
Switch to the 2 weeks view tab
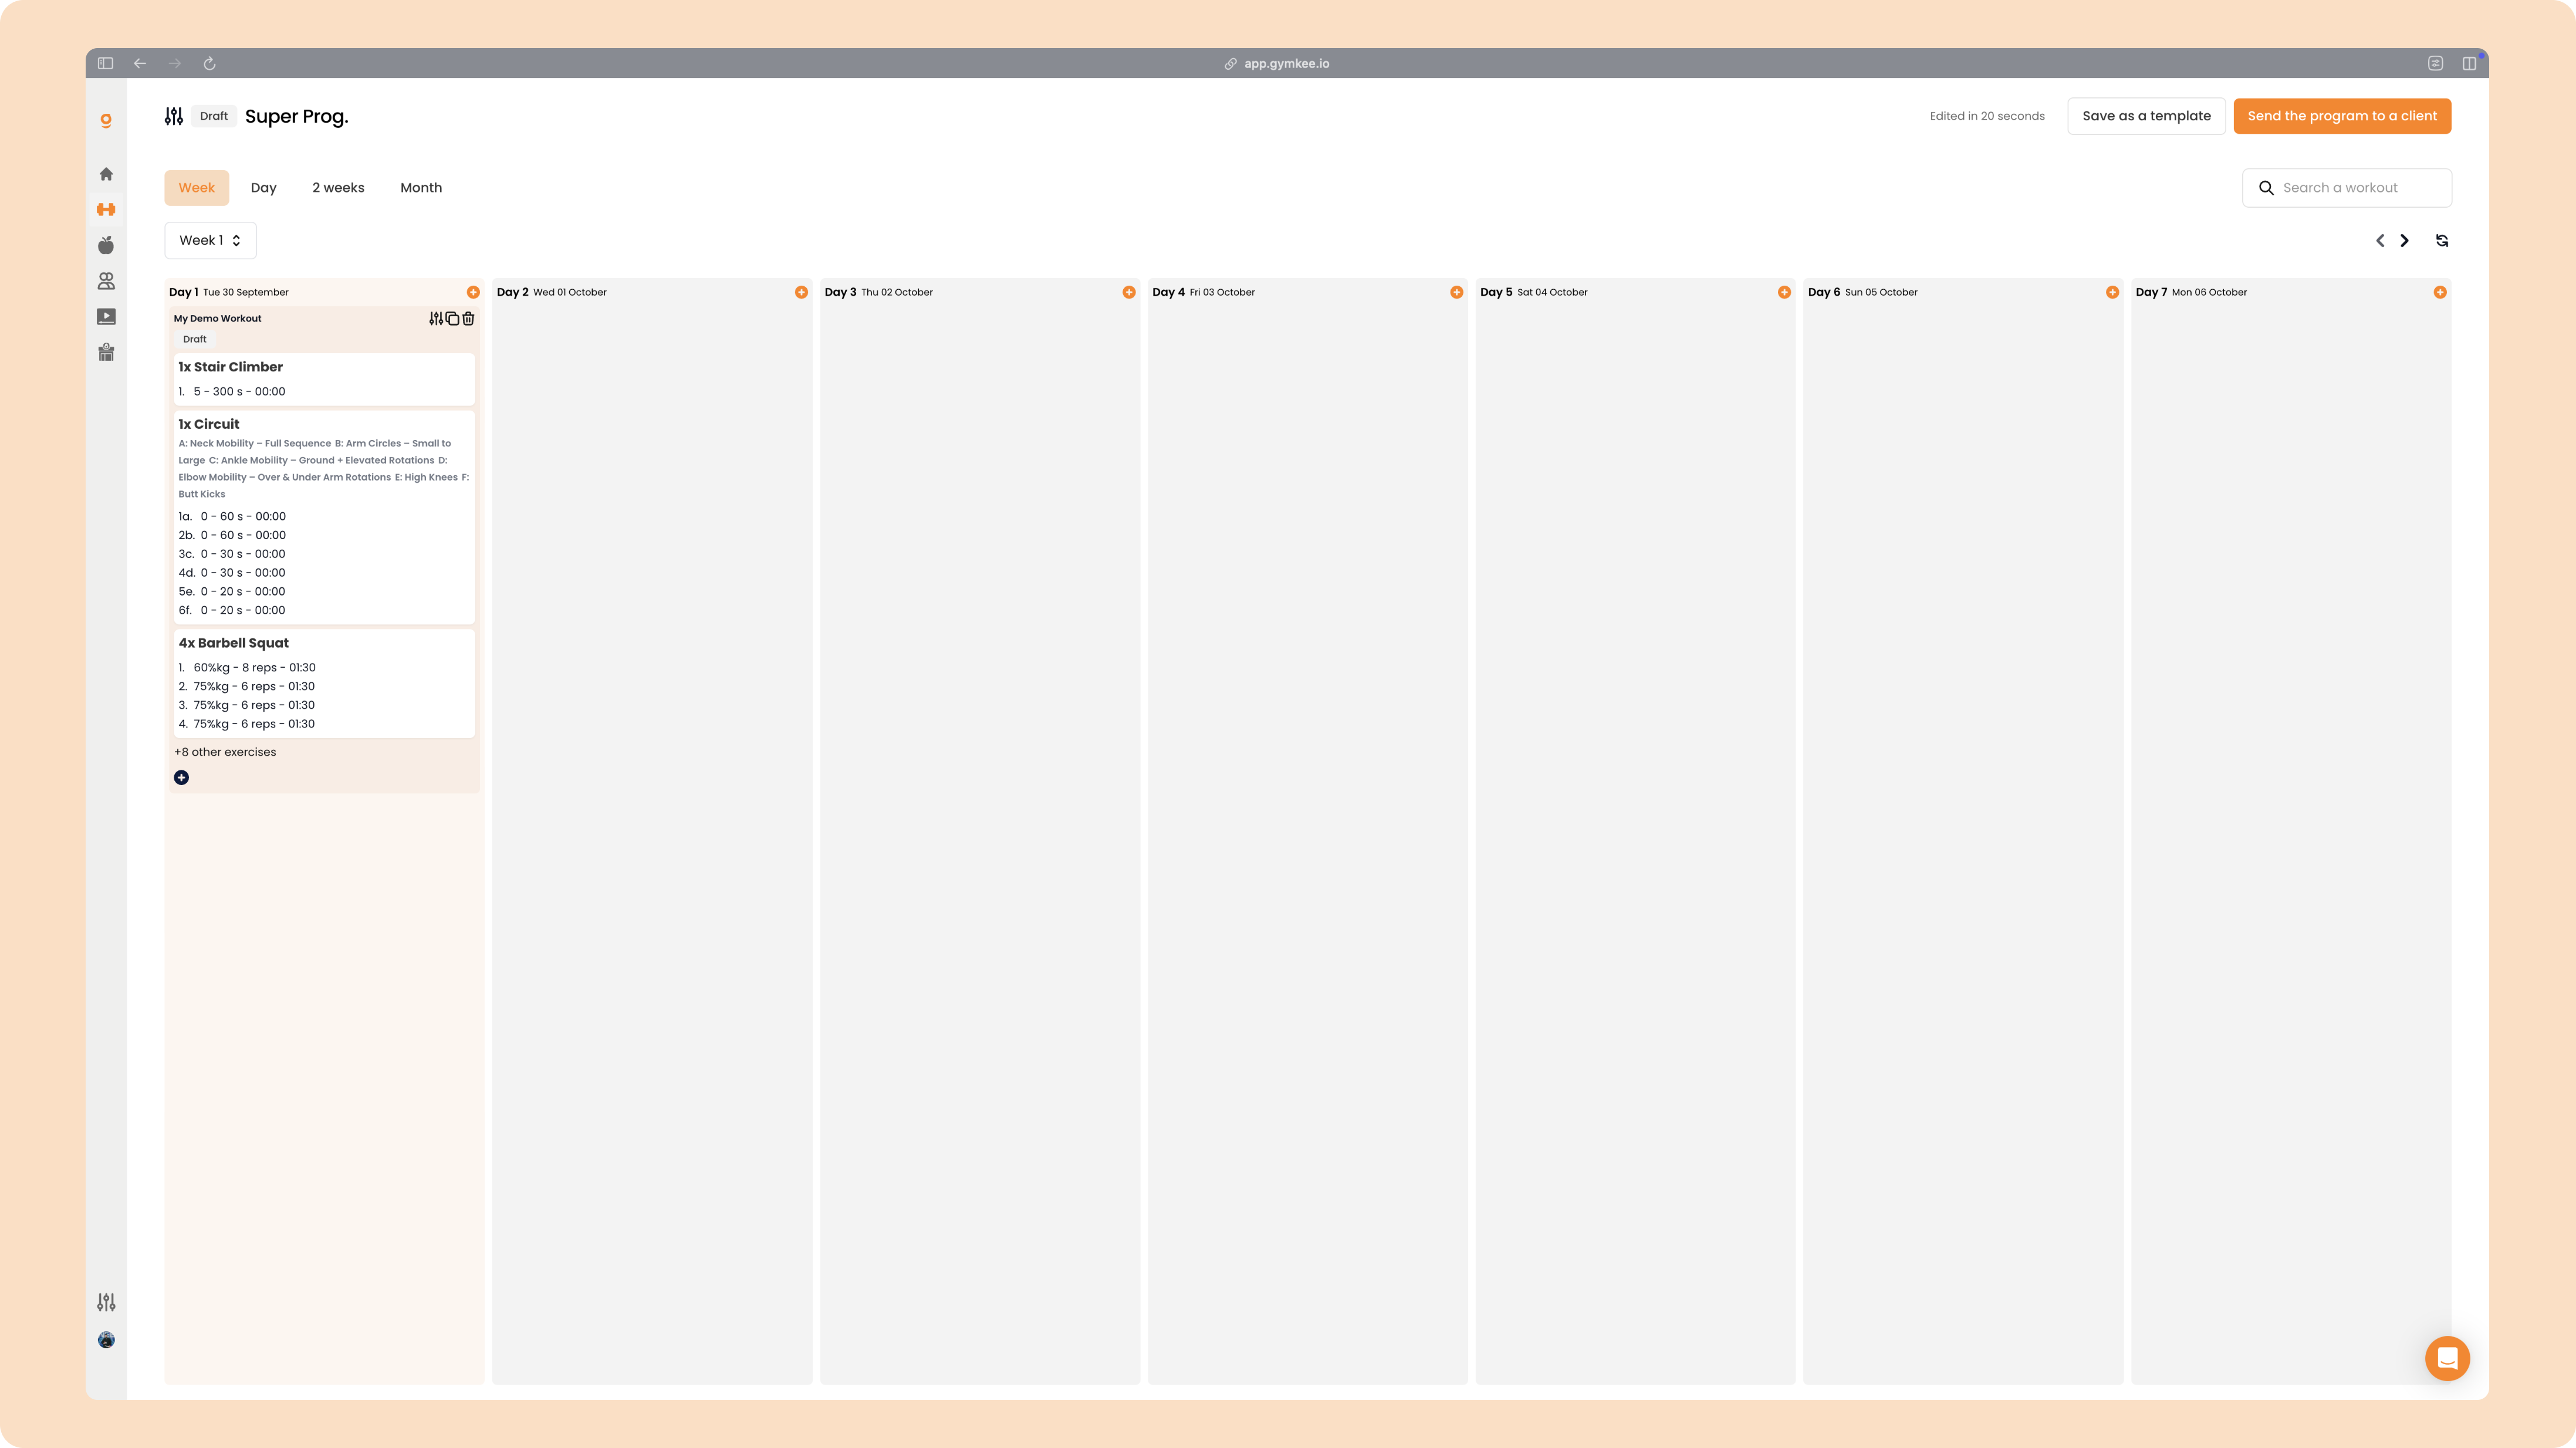click(x=338, y=188)
